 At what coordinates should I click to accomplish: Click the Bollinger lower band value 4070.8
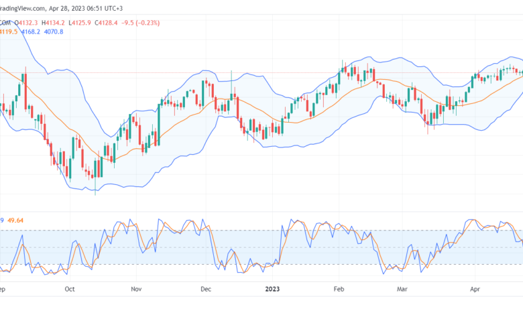(x=54, y=32)
